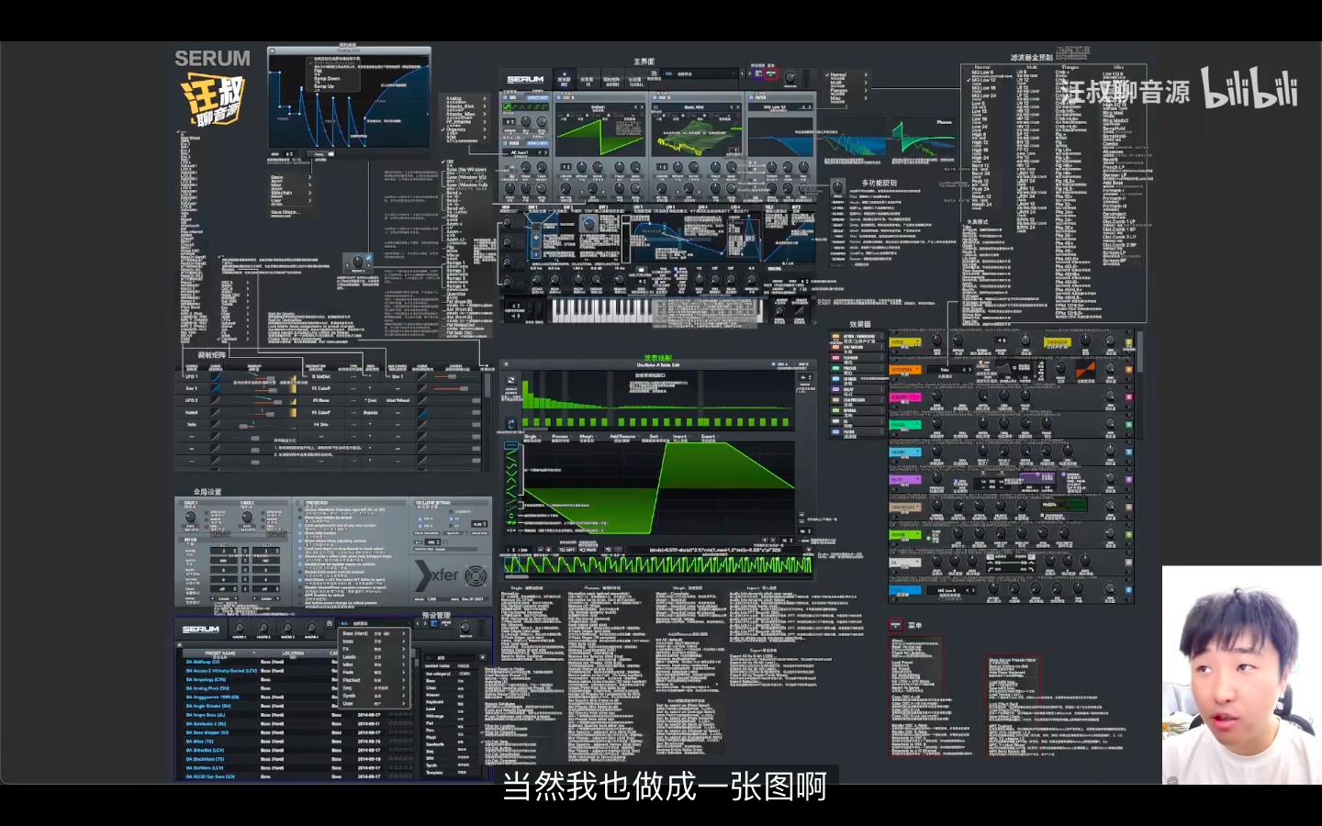Sort by LOCATION column header

(x=293, y=653)
